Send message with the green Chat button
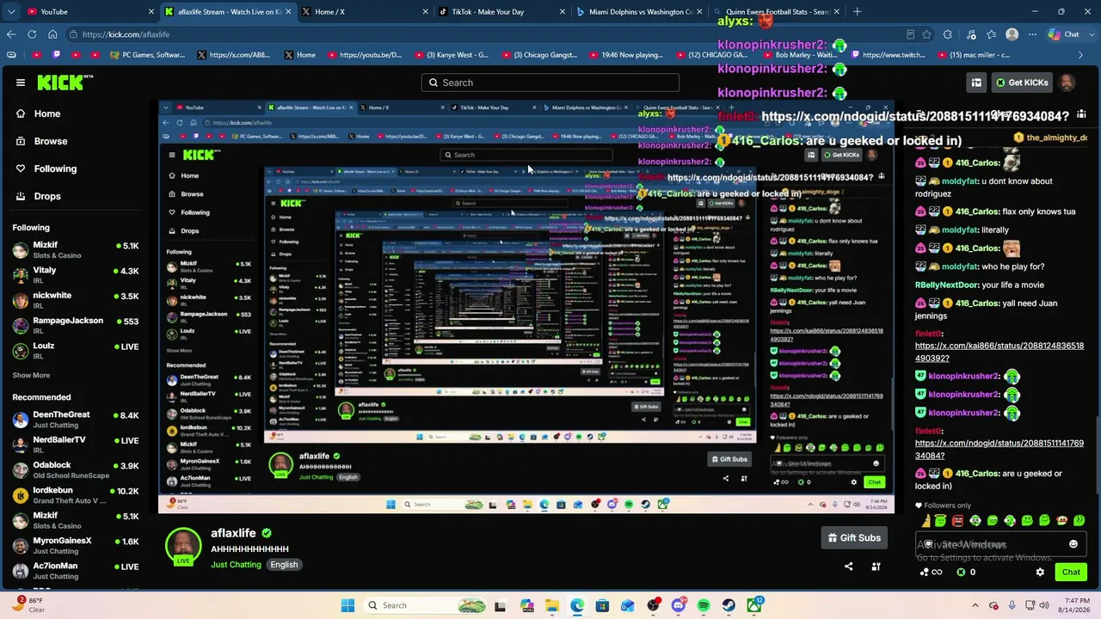 [1071, 572]
